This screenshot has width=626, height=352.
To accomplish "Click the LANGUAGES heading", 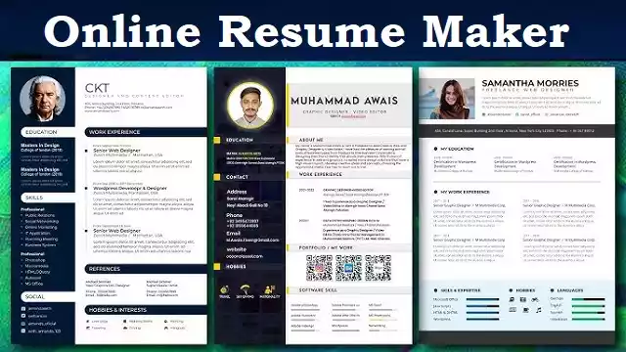I will point(570,290).
